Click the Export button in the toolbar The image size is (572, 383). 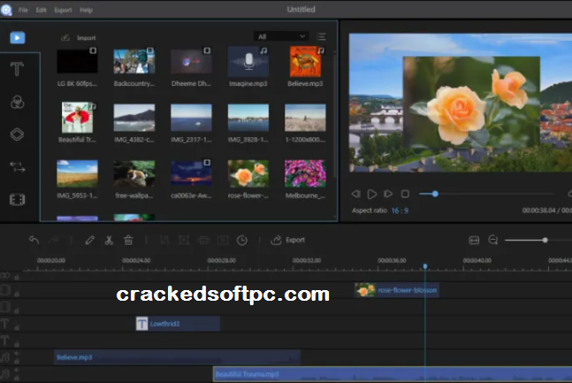coord(288,240)
